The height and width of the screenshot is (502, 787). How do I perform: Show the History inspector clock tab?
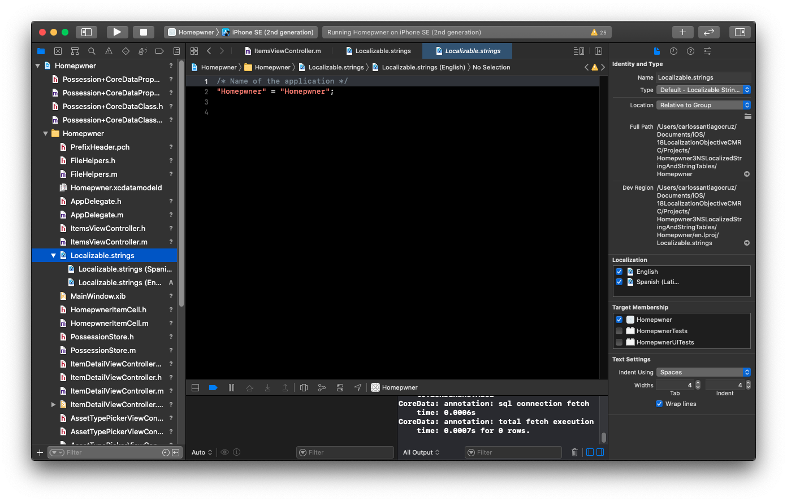(673, 51)
